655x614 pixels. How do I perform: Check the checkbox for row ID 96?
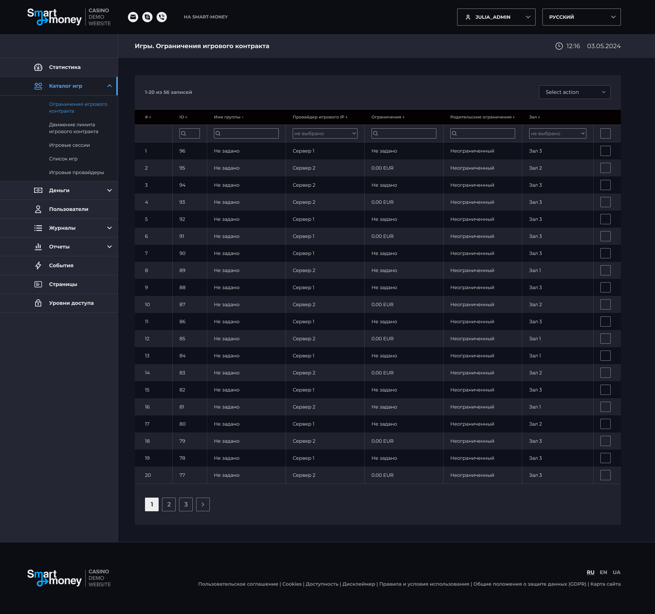click(605, 151)
